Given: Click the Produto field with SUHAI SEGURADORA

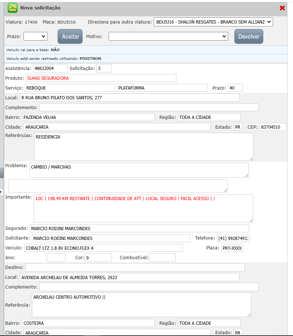Looking at the screenshot, I should click(x=101, y=78).
